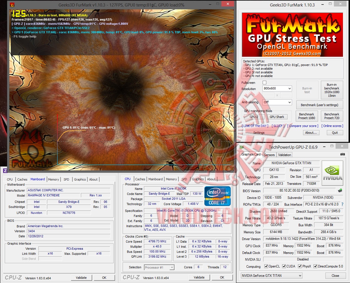350x283 pixels.
Task: Click the ASUSTeK COMPUTER INC. manufacturer value
Action: click(69, 190)
